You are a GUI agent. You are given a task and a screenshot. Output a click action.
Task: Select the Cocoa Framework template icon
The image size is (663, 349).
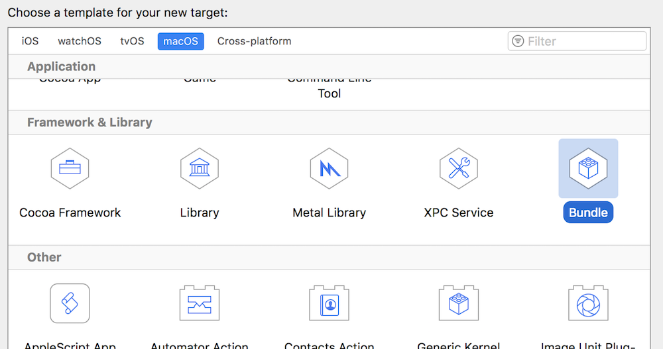tap(70, 169)
